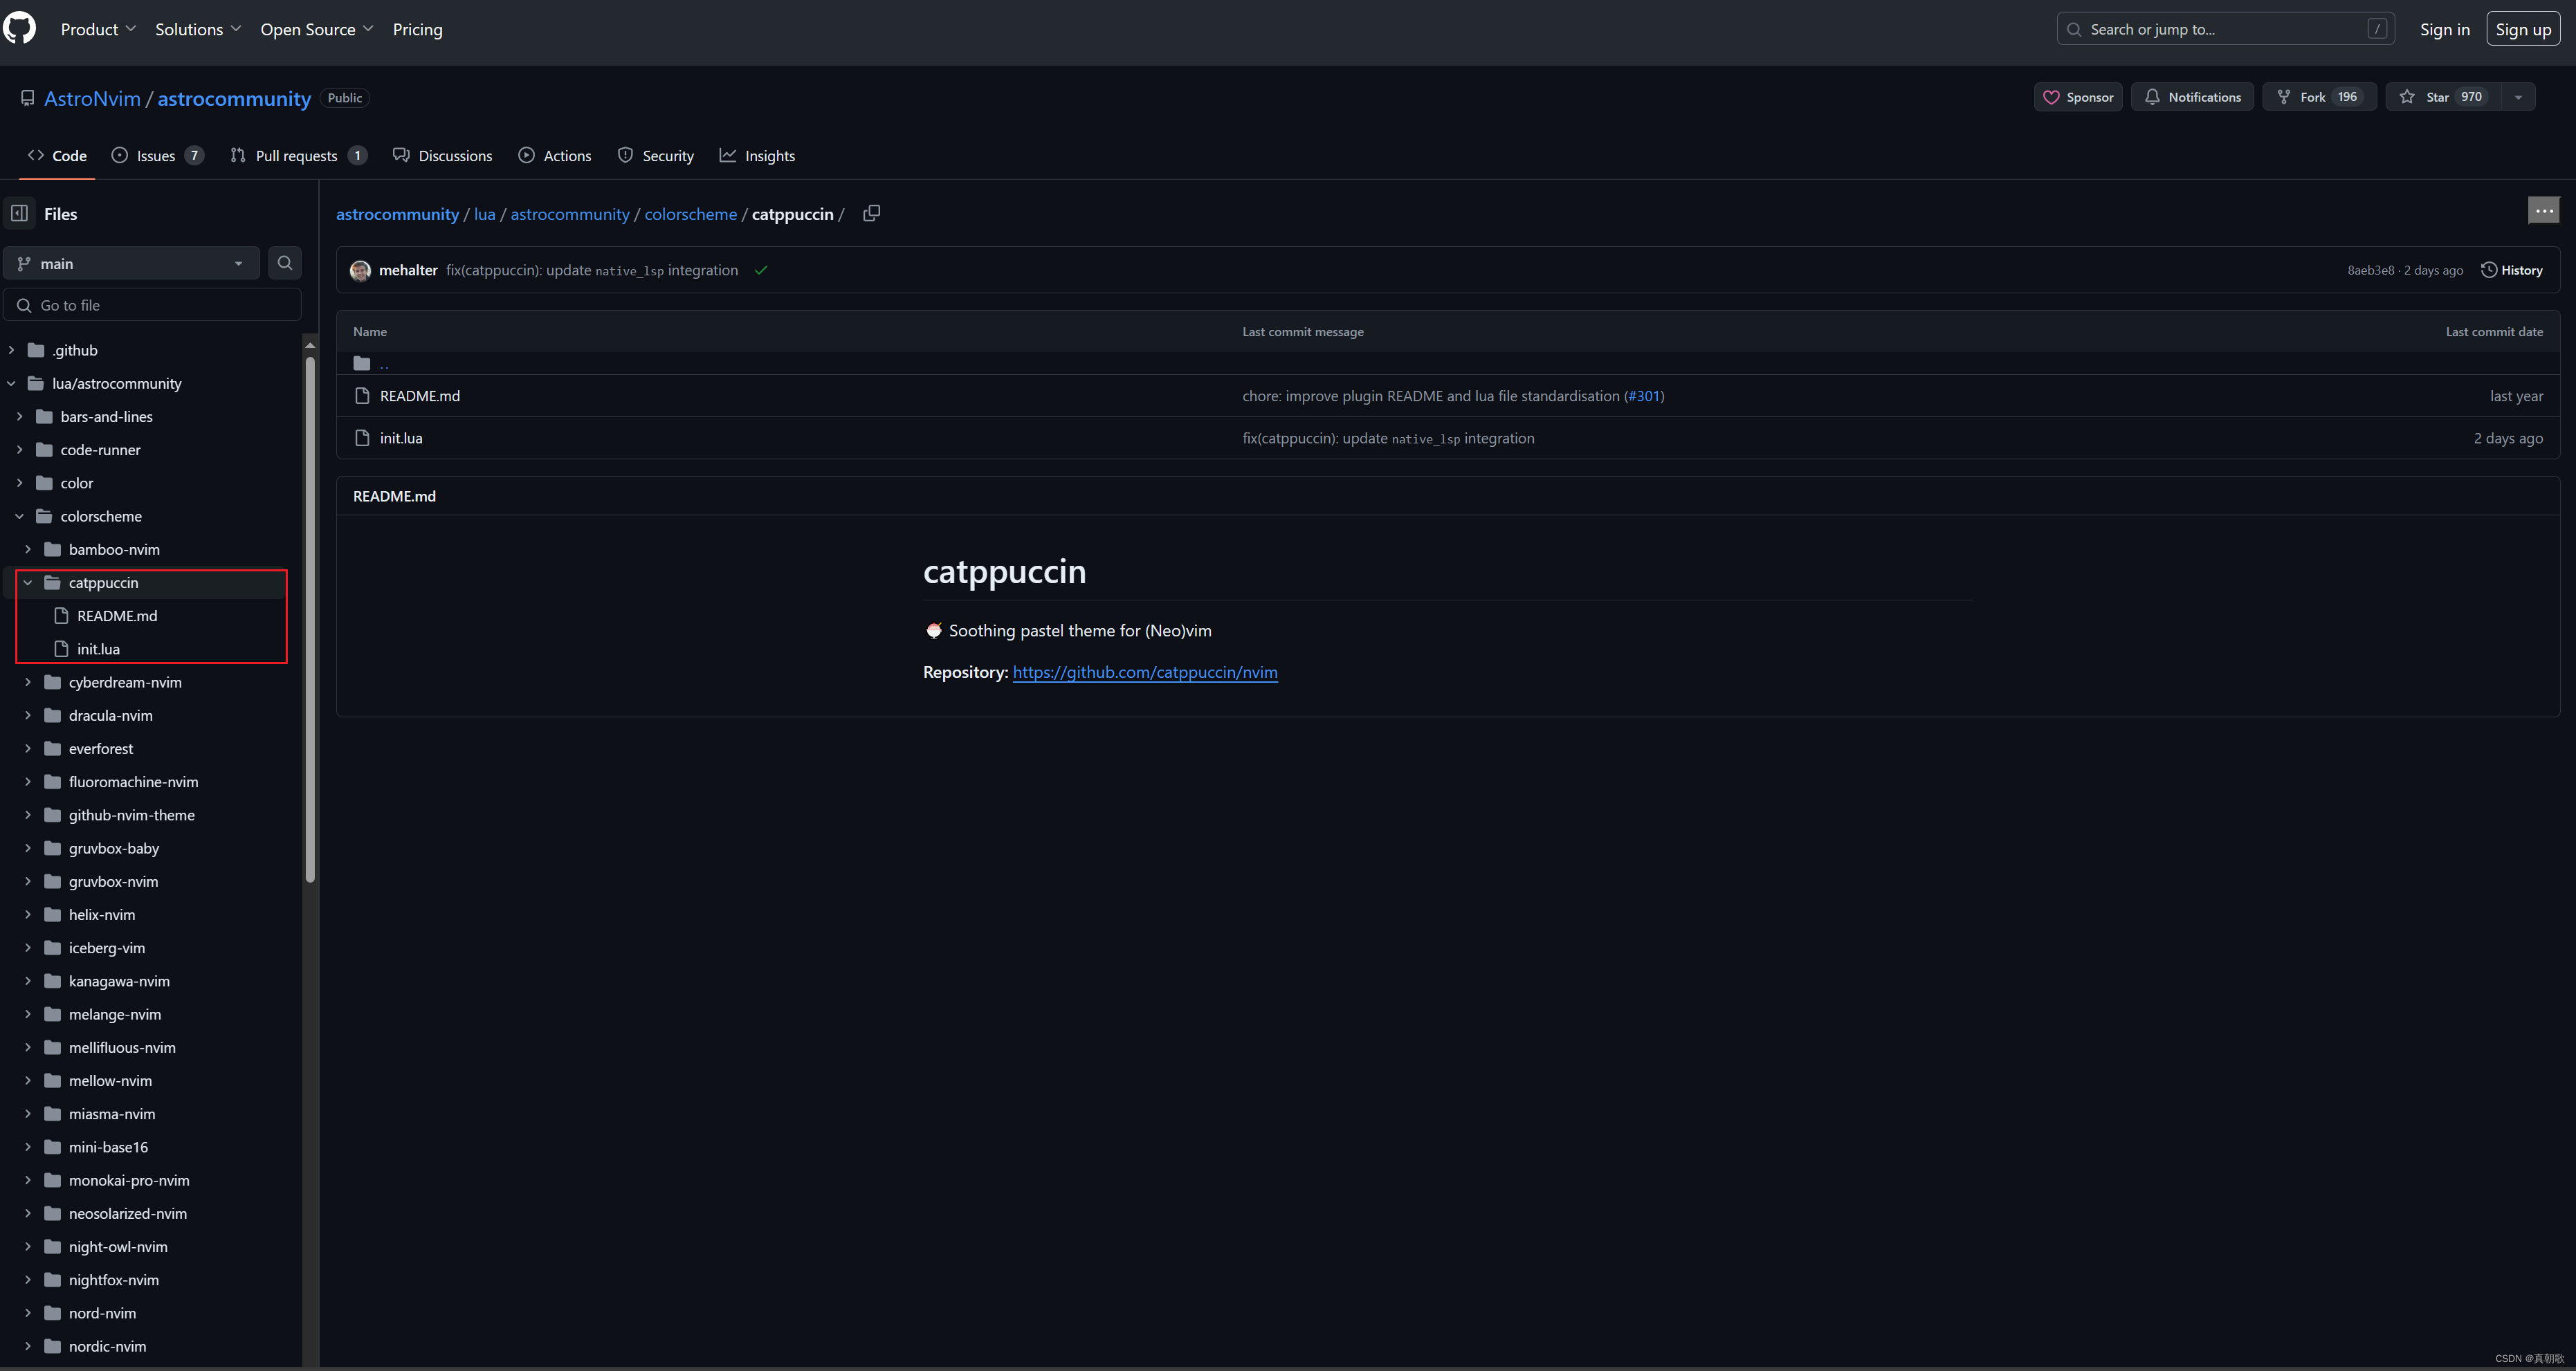
Task: Click the GitHub logo icon
Action: click(x=19, y=28)
